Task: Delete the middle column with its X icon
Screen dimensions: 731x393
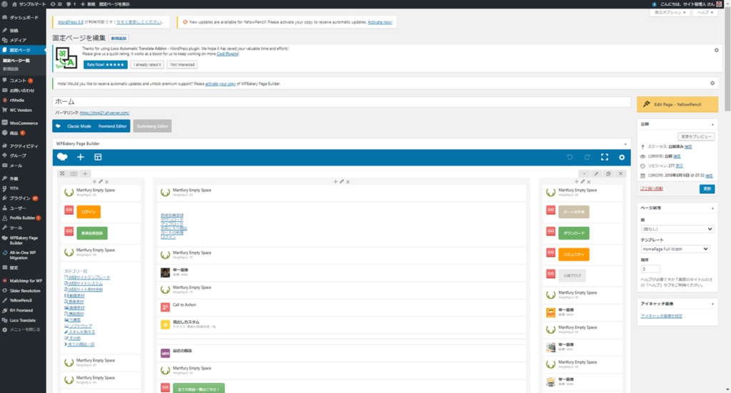Action: click(x=348, y=182)
